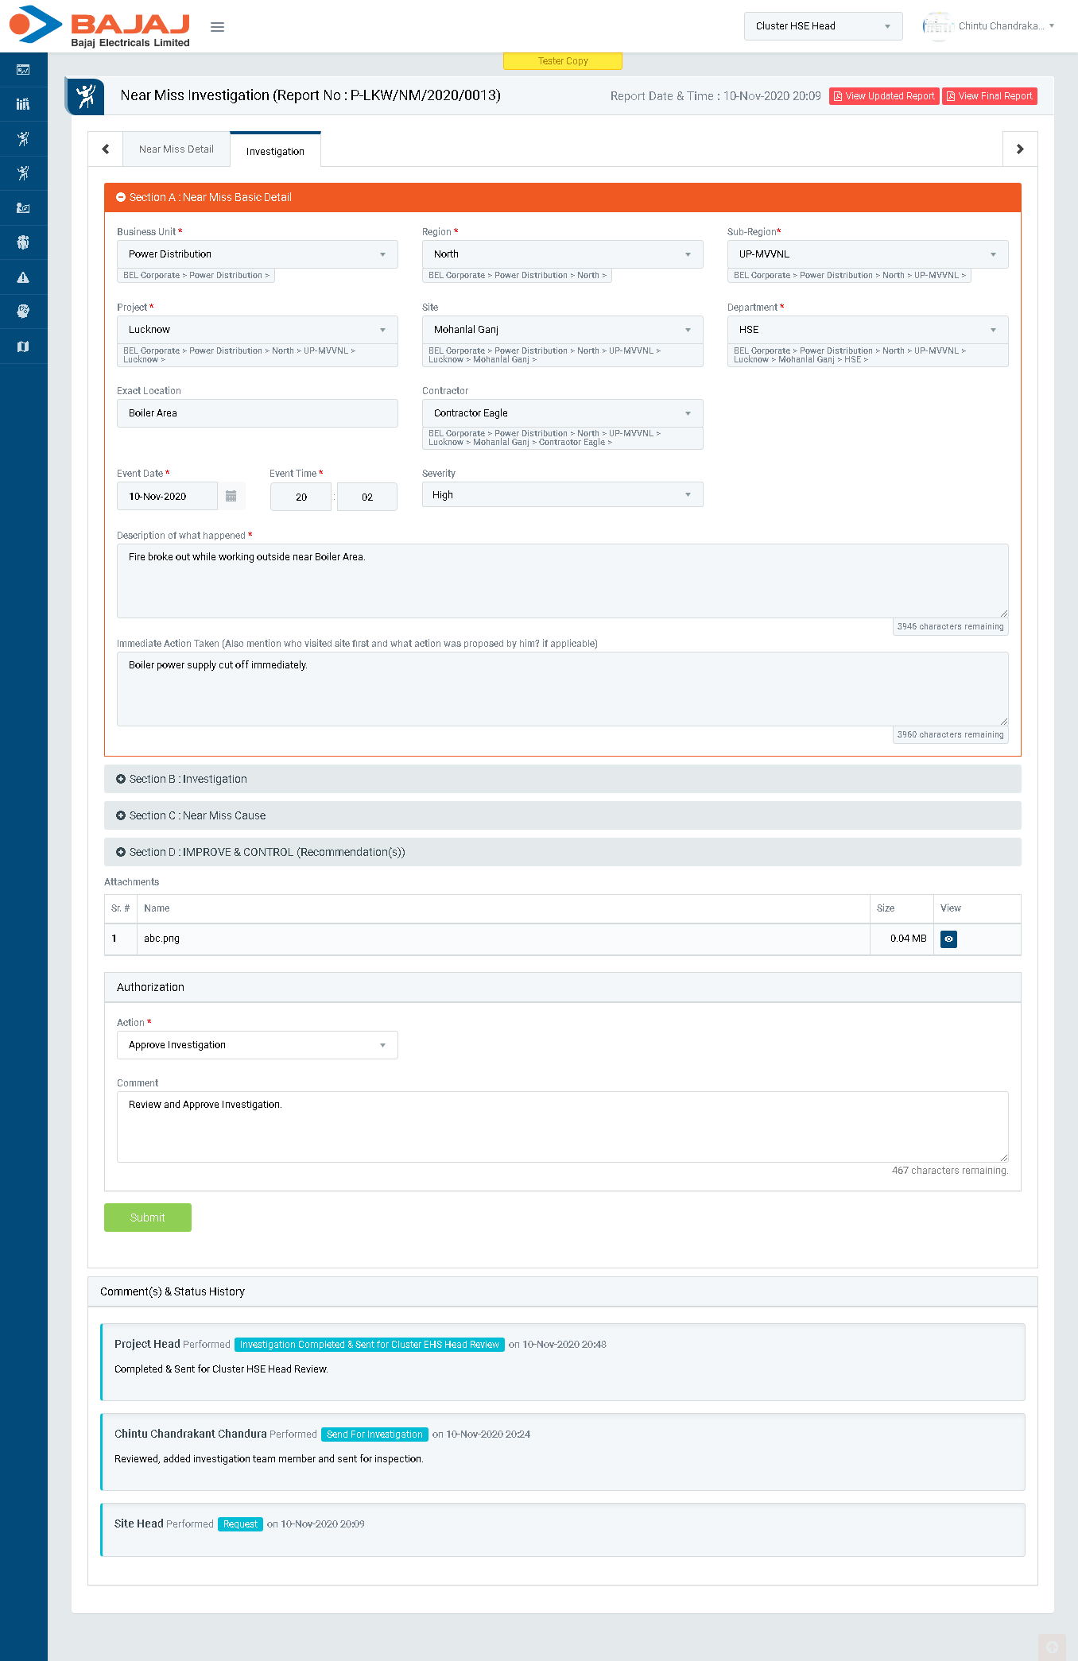Viewport: 1078px width, 1661px height.
Task: Click the people group sidebar icon
Action: point(23,242)
